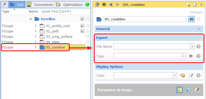Click the magnifier search icon in header
Viewport: 206px width, 99px height.
(188, 5)
